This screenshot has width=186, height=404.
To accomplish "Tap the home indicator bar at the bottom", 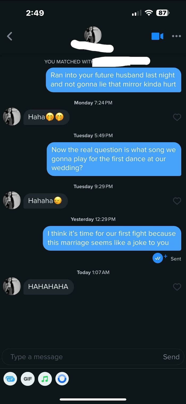I will (93, 399).
